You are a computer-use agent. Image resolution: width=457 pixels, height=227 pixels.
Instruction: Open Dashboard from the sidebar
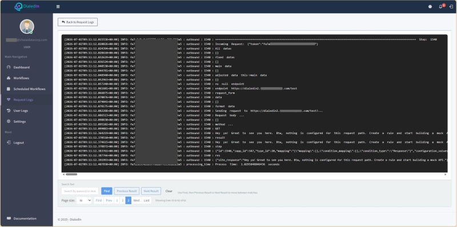(x=21, y=67)
